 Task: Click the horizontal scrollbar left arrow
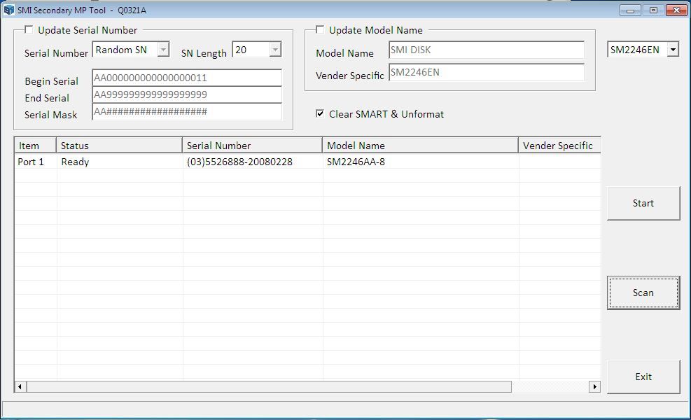tap(20, 386)
